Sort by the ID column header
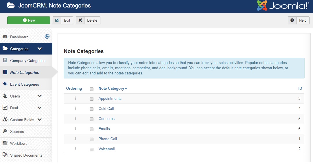Viewport: 313px width, 165px height. pos(300,88)
